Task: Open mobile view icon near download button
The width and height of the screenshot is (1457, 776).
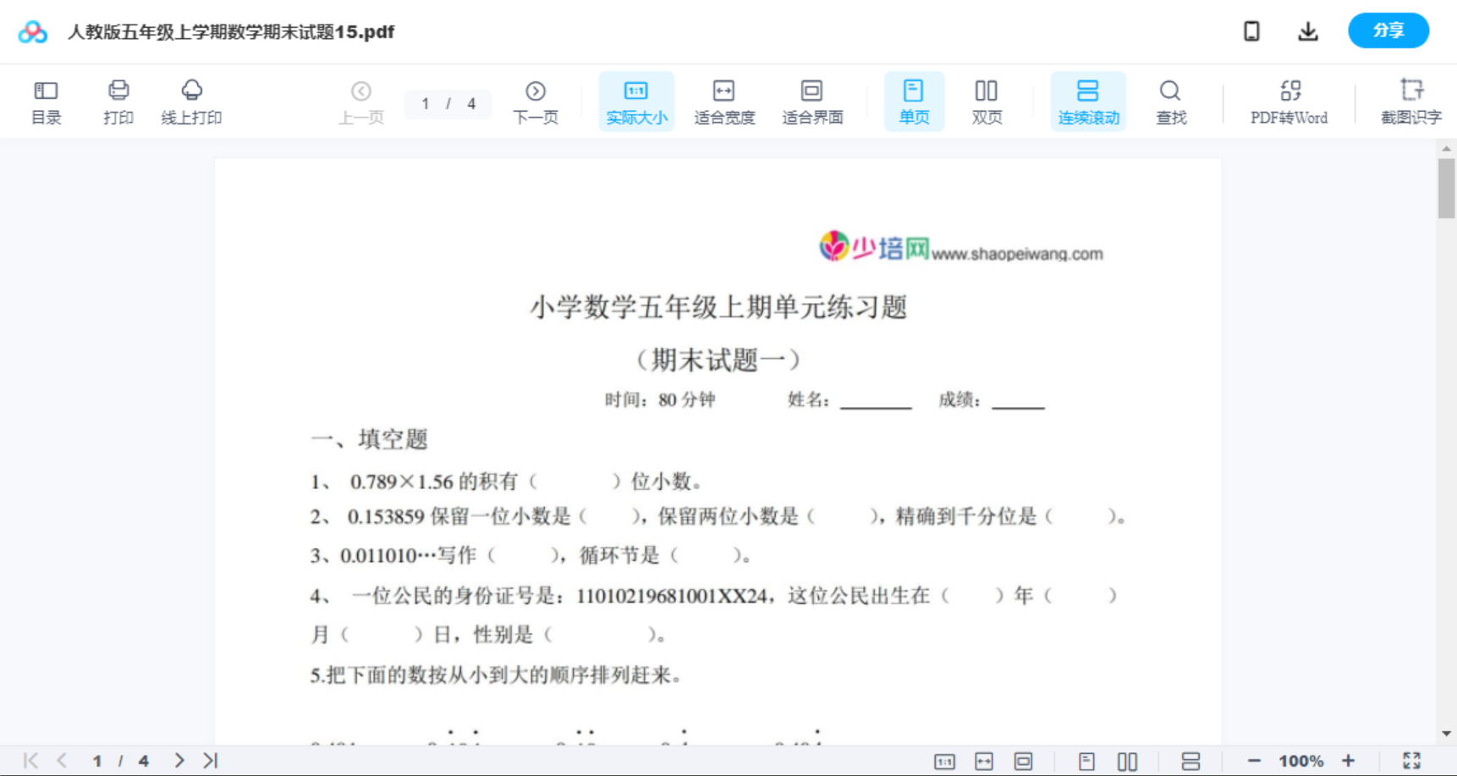Action: point(1251,31)
